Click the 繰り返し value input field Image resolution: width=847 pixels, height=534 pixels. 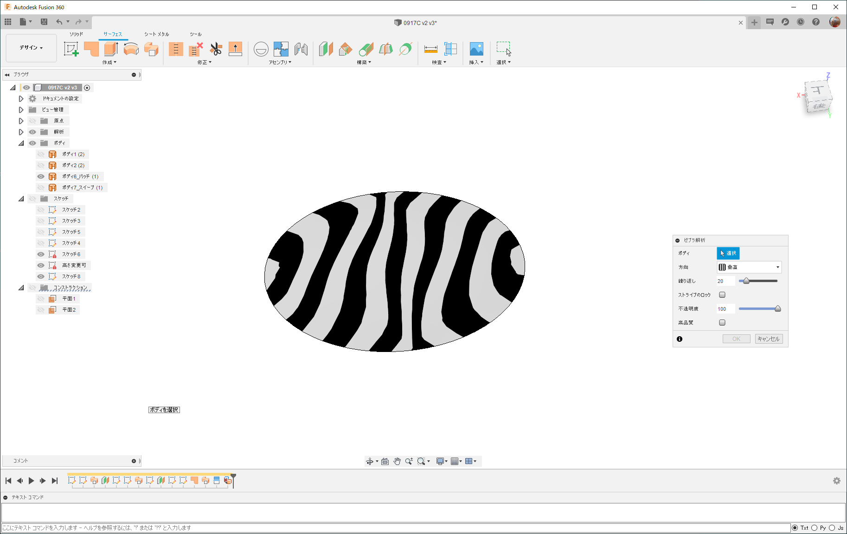pos(725,281)
